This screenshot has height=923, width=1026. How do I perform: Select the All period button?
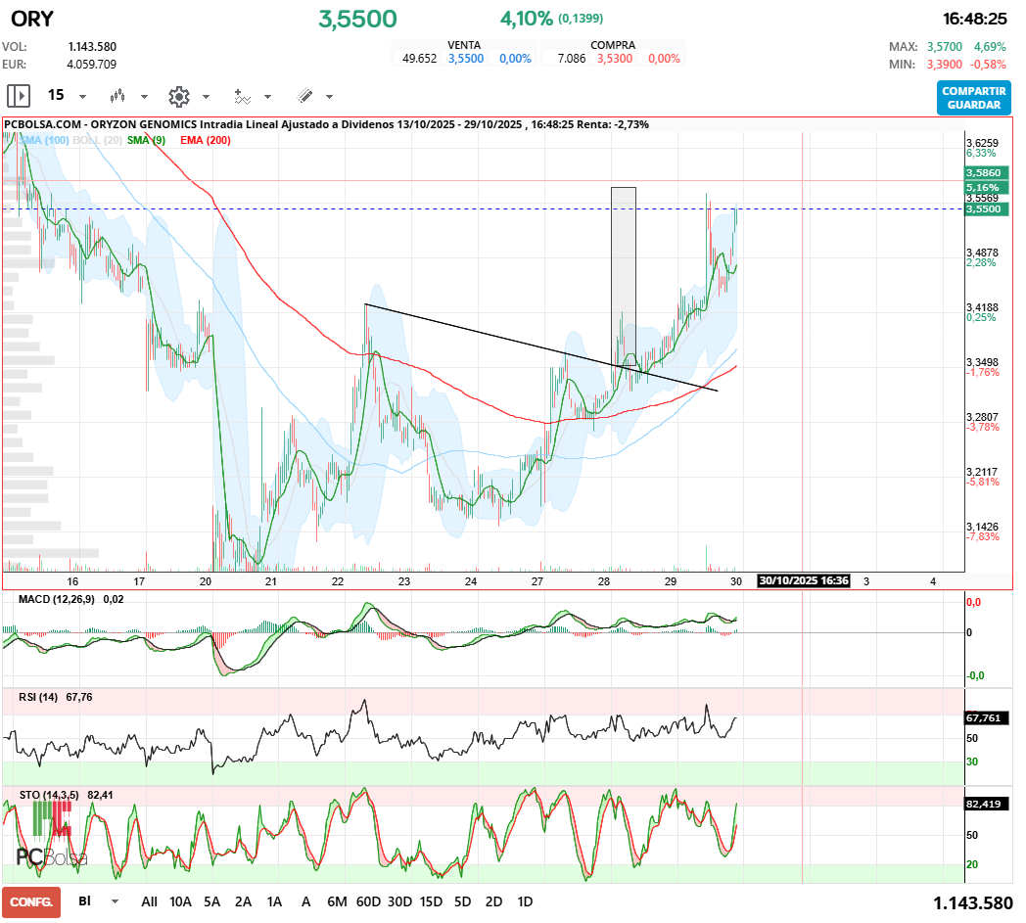click(x=149, y=901)
